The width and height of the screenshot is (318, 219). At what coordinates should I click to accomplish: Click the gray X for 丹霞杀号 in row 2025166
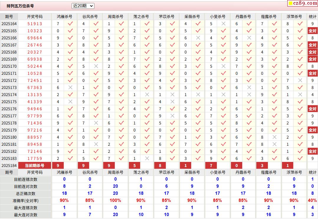click(249, 38)
